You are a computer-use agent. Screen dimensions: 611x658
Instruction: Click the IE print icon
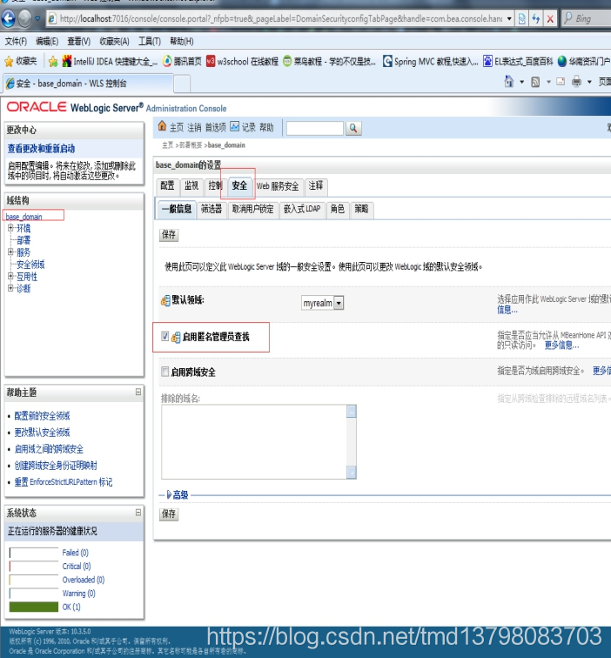click(x=576, y=82)
